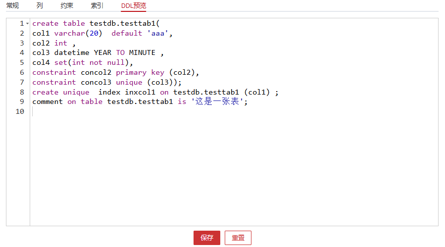This screenshot has height=247, width=445.
Task: Click 'concol3' in the unique constraint line
Action: pos(96,82)
